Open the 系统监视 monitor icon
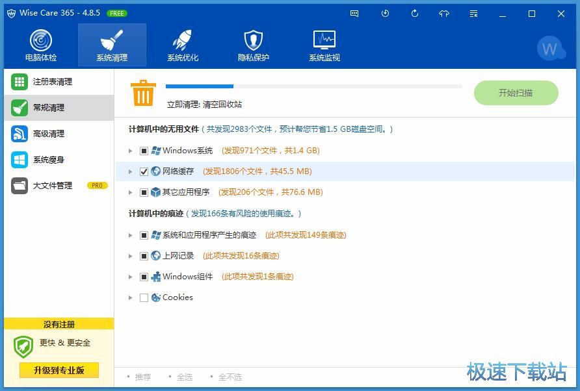Screen dimensions: 580x391 (x=324, y=40)
